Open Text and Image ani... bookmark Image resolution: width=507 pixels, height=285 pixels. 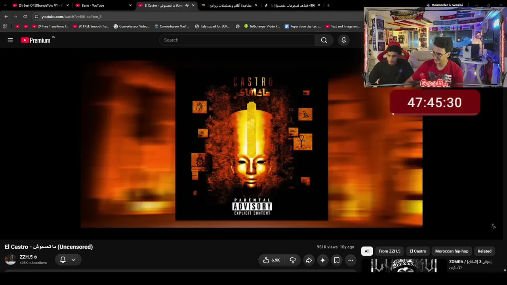coord(343,27)
